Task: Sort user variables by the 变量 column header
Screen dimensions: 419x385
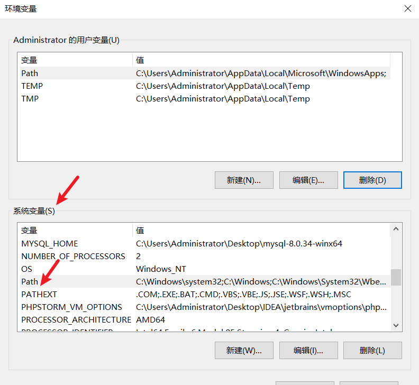Action: 74,60
